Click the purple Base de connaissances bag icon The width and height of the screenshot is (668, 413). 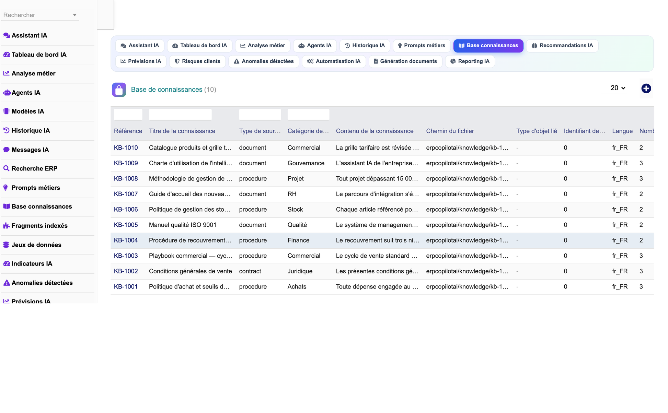point(119,90)
